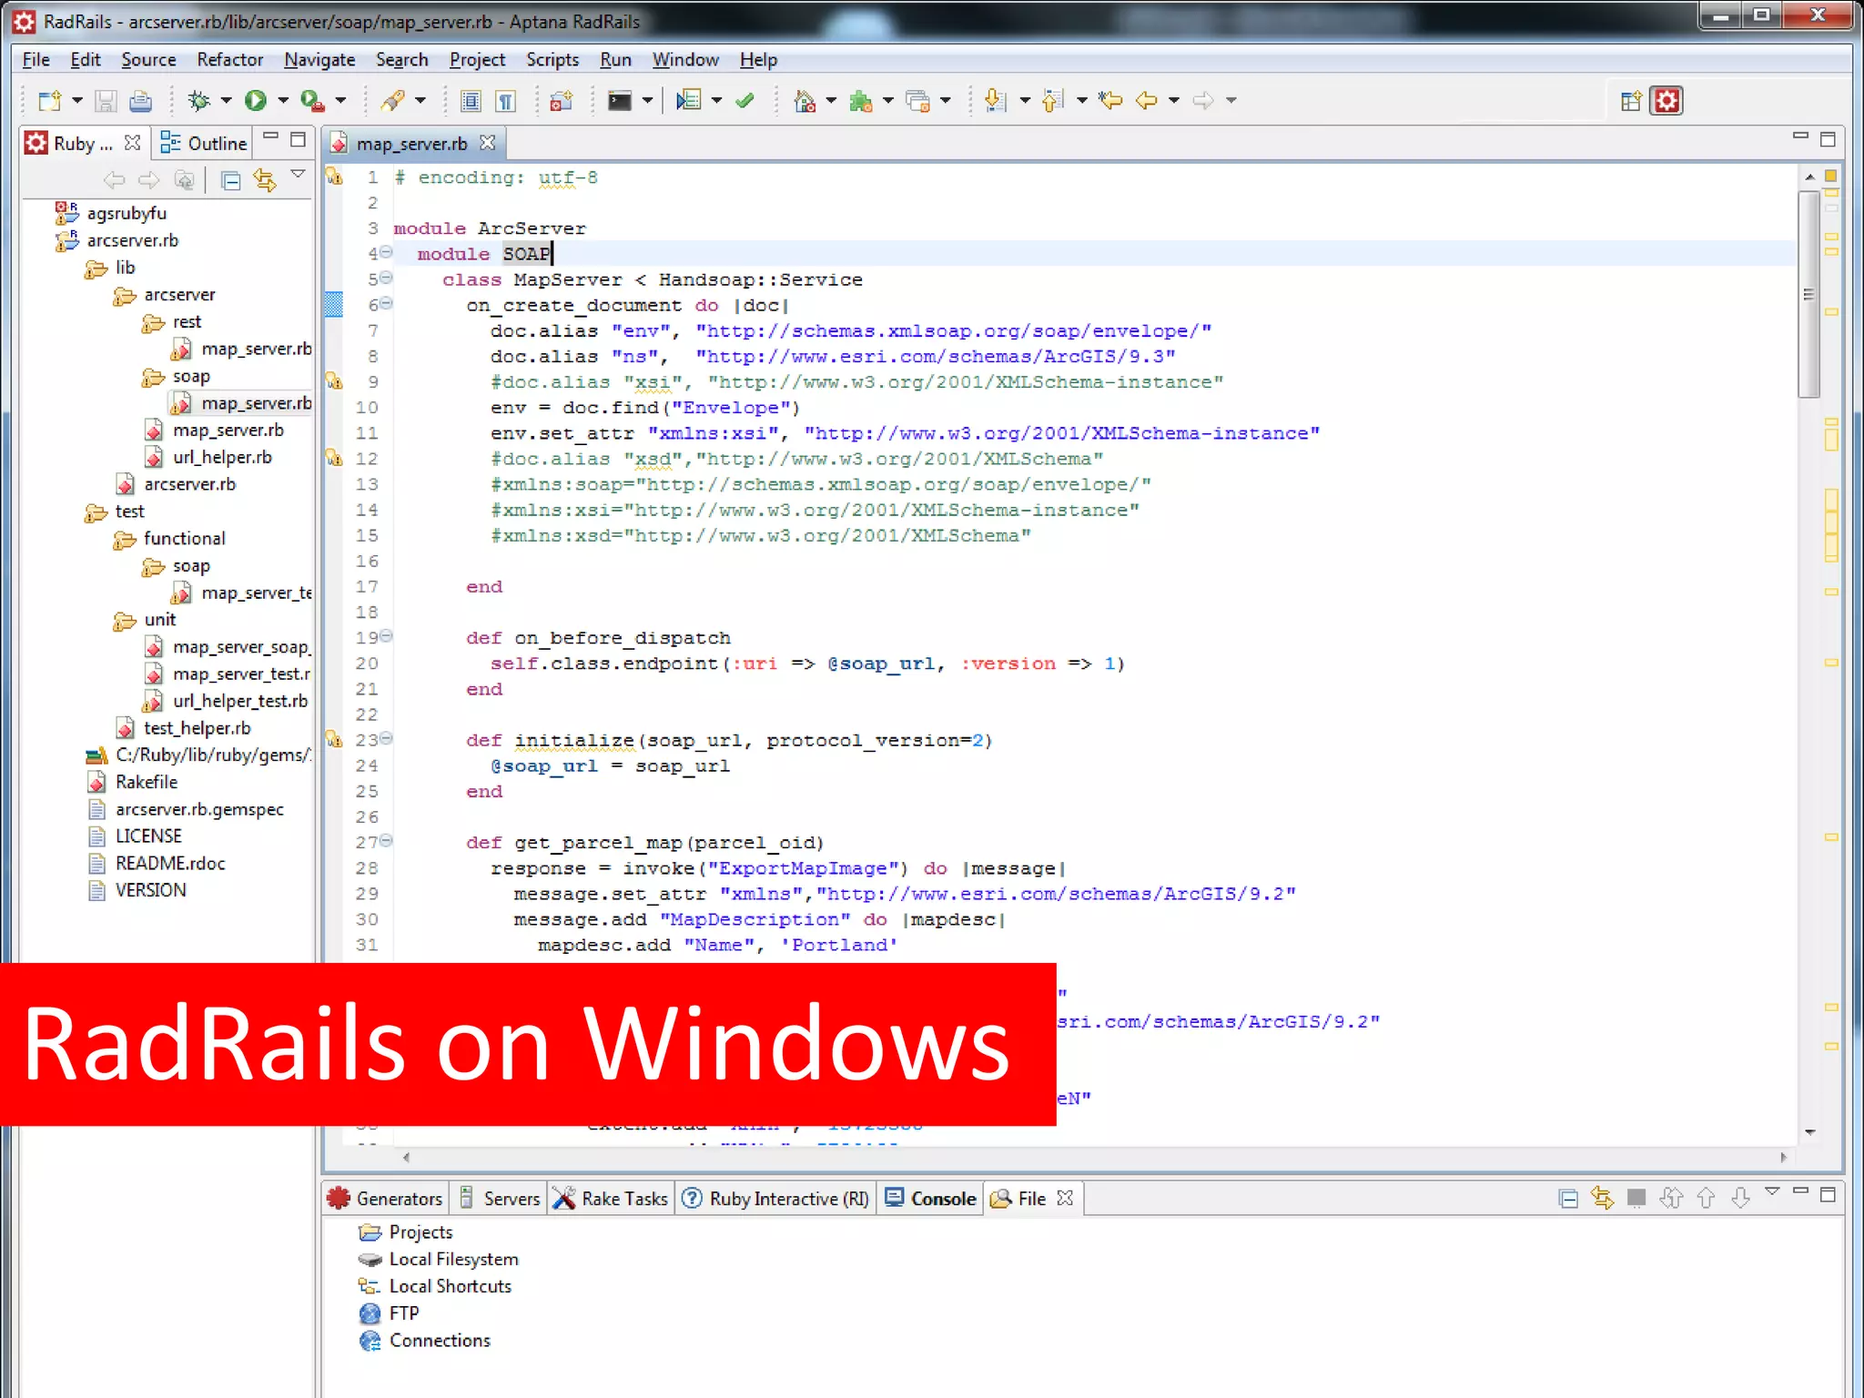Viewport: 1864px width, 1398px height.
Task: Open the New wizard dropdown arrow
Action: tap(77, 100)
